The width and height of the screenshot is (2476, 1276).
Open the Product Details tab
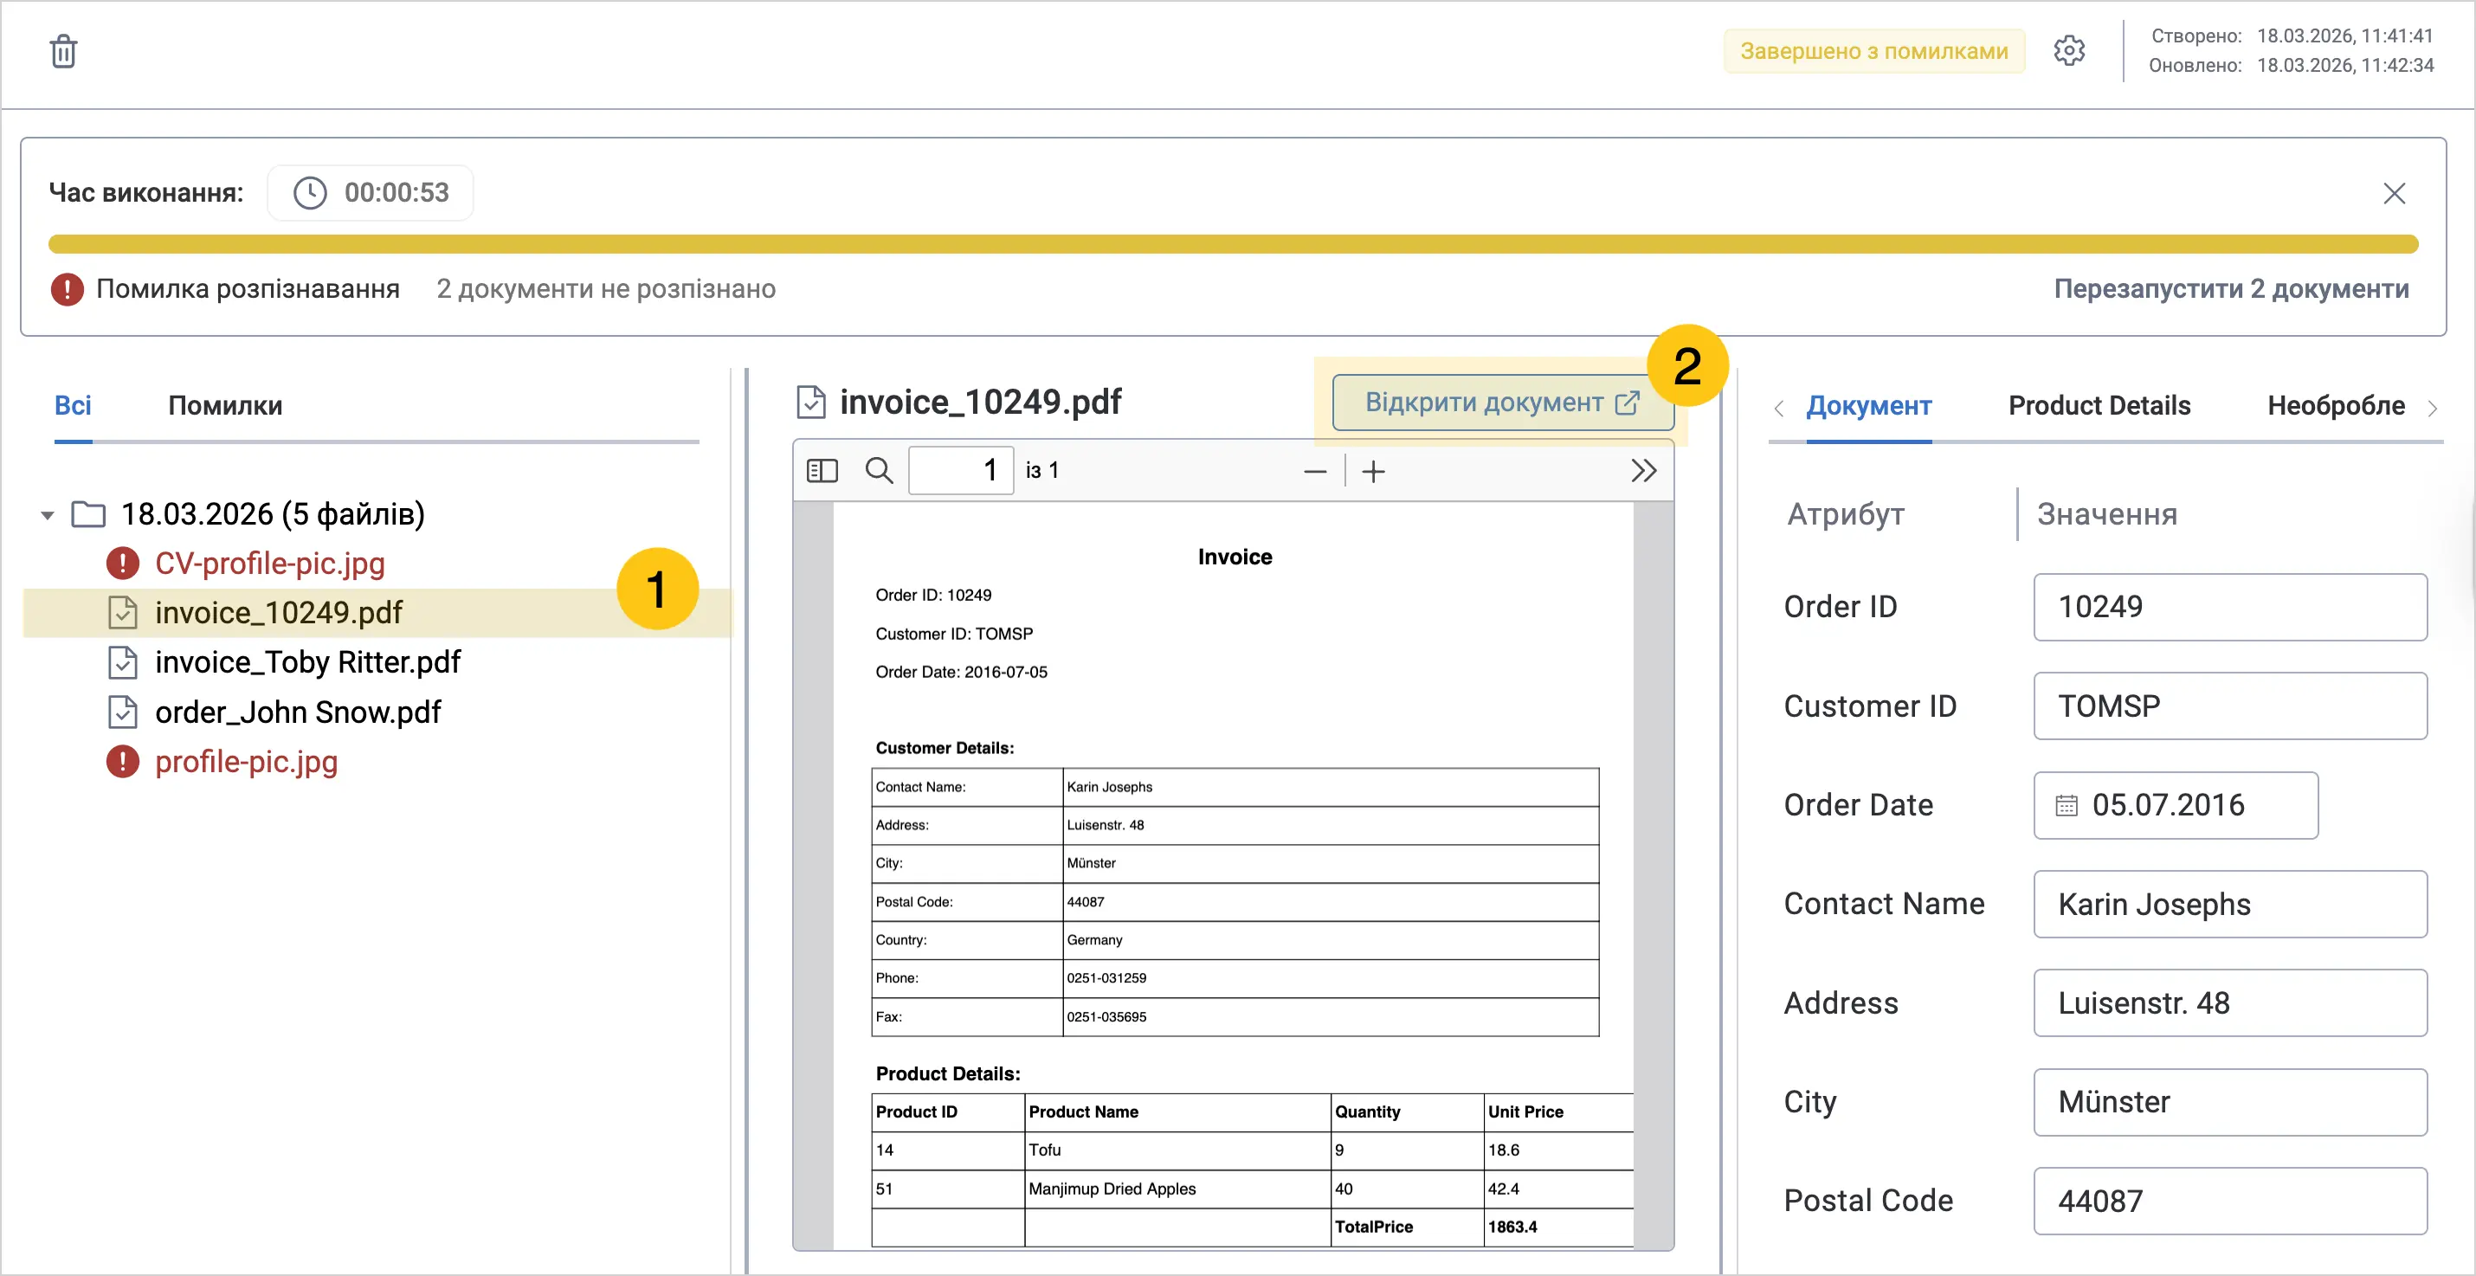point(2099,405)
